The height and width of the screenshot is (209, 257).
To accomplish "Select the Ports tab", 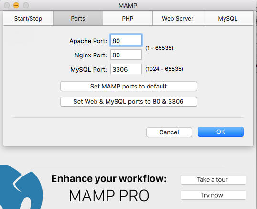I will point(78,18).
